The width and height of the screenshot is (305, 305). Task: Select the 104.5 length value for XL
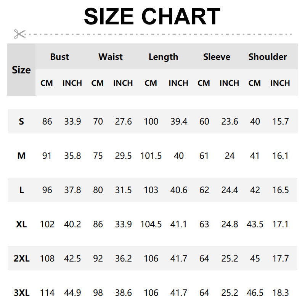(151, 224)
